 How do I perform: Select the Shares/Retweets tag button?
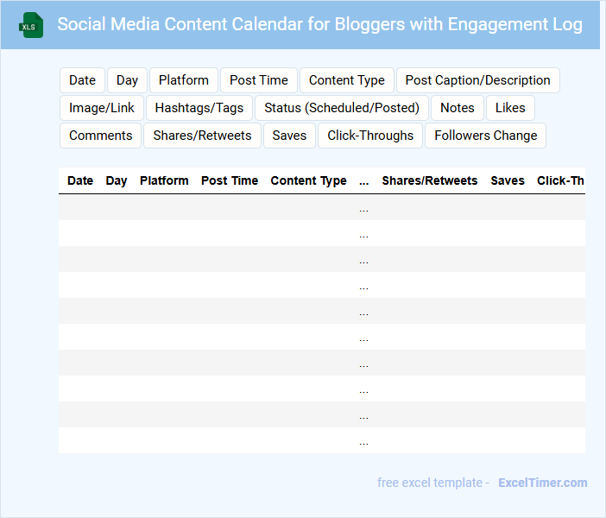202,136
